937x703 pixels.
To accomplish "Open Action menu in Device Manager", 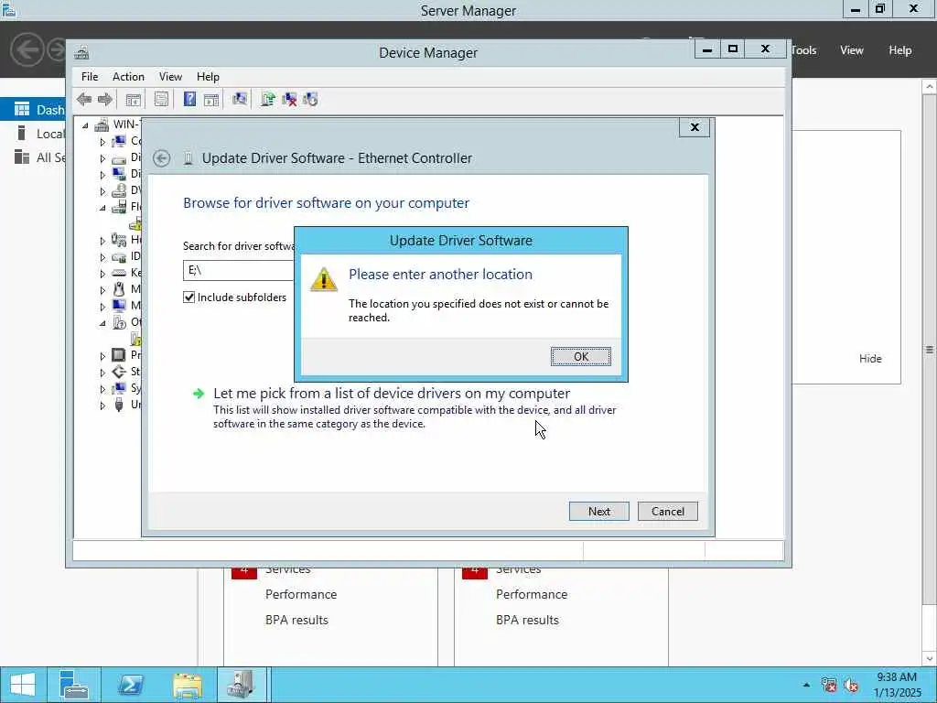I will (128, 77).
